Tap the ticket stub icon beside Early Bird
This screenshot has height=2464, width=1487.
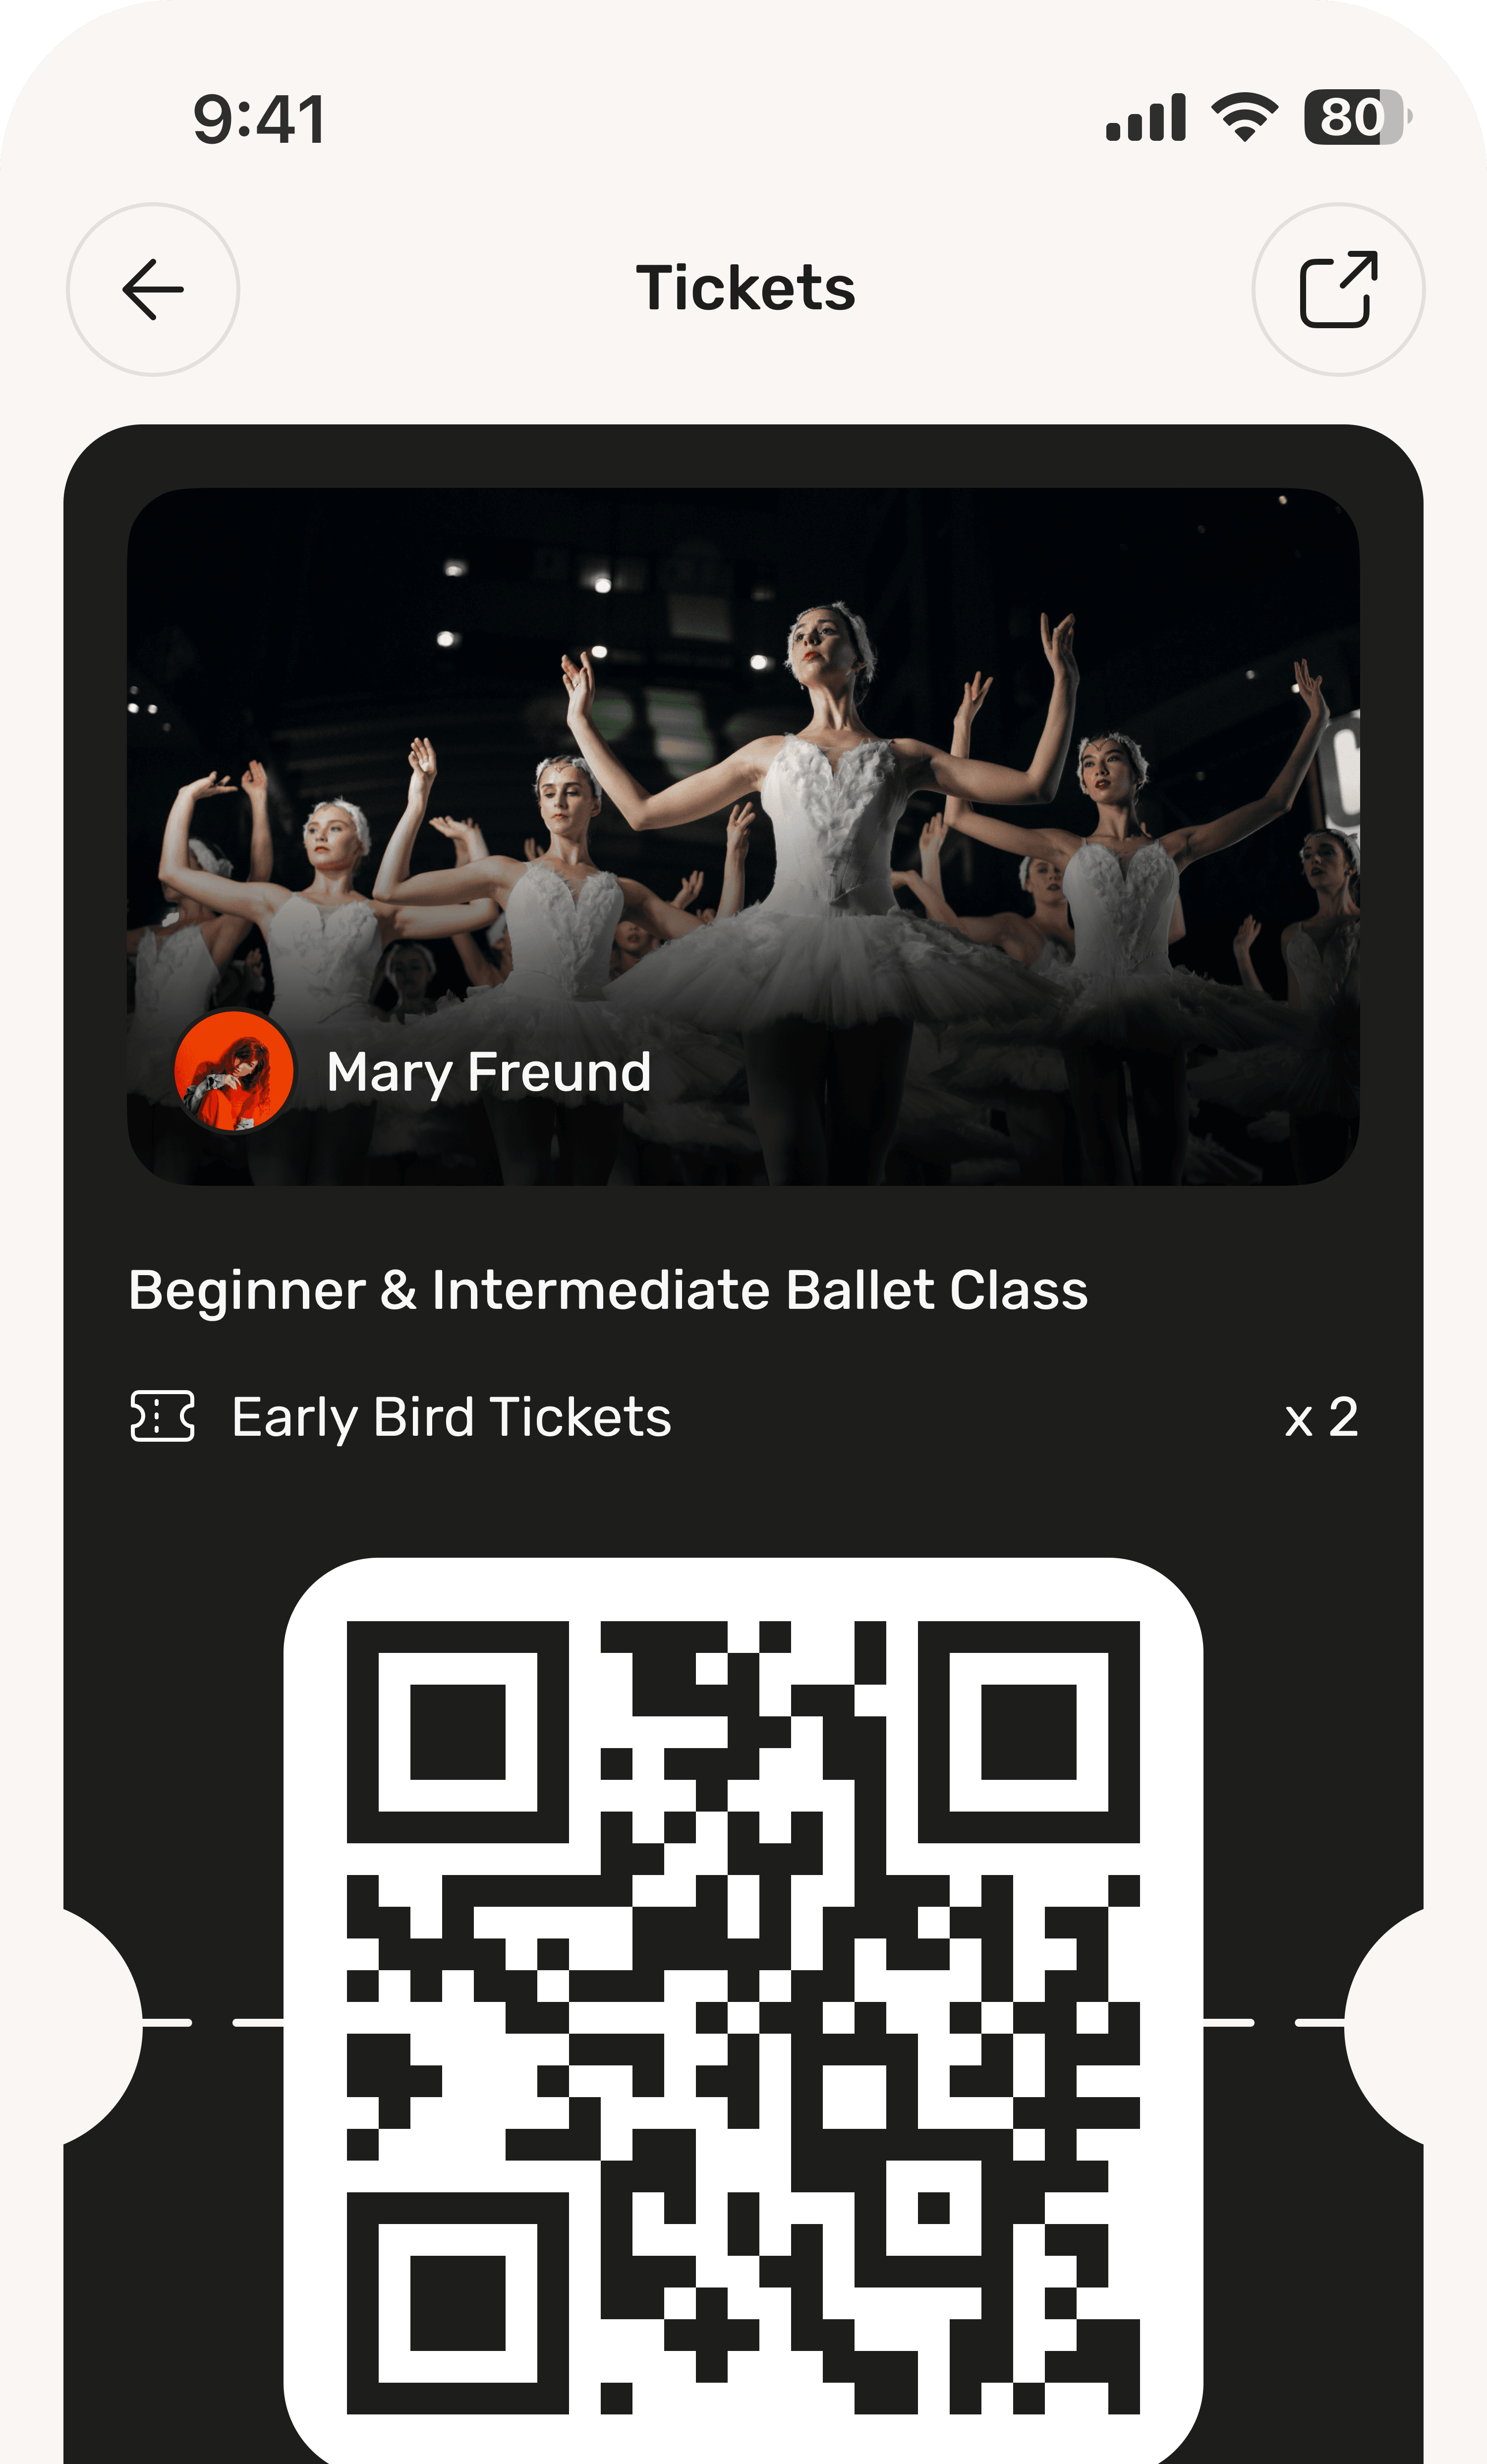pyautogui.click(x=162, y=1416)
